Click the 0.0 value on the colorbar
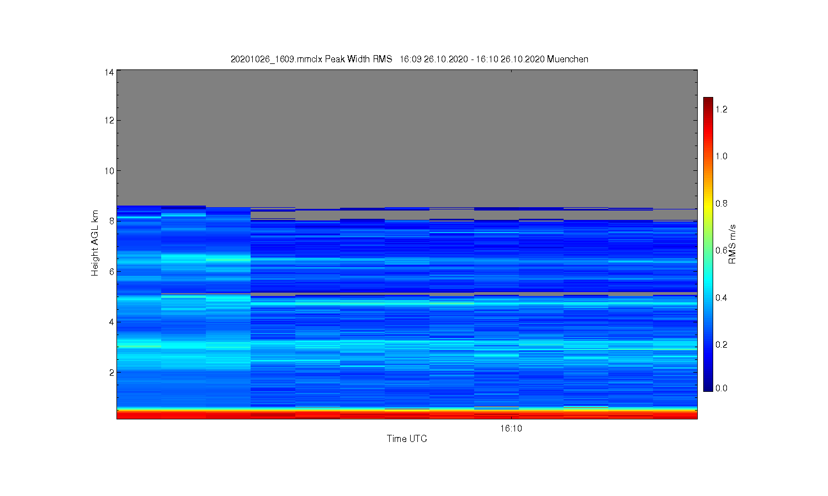This screenshot has height=496, width=828. (721, 388)
